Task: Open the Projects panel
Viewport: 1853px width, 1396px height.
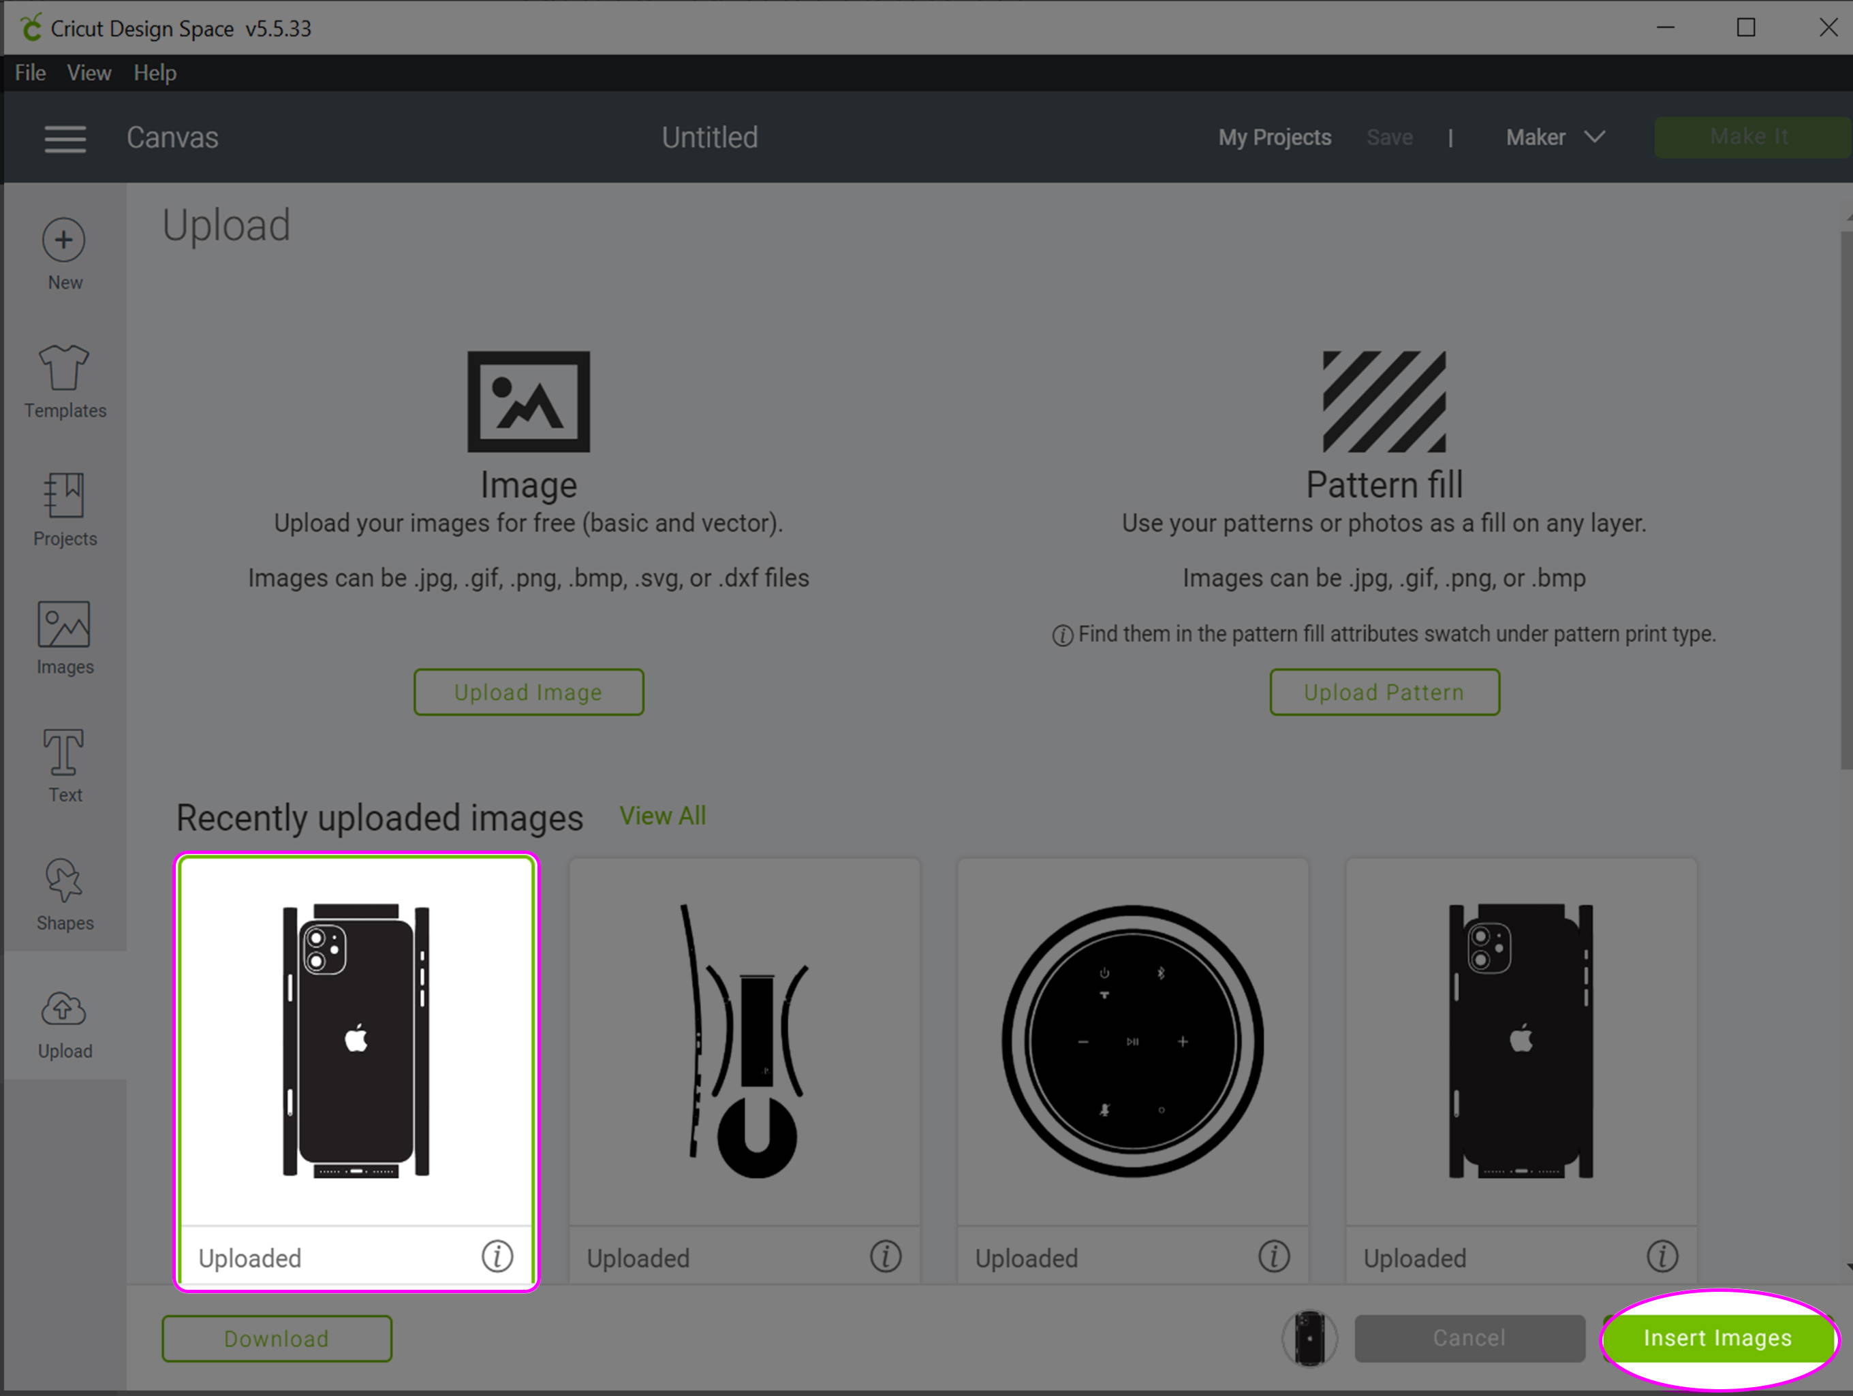Action: (65, 510)
